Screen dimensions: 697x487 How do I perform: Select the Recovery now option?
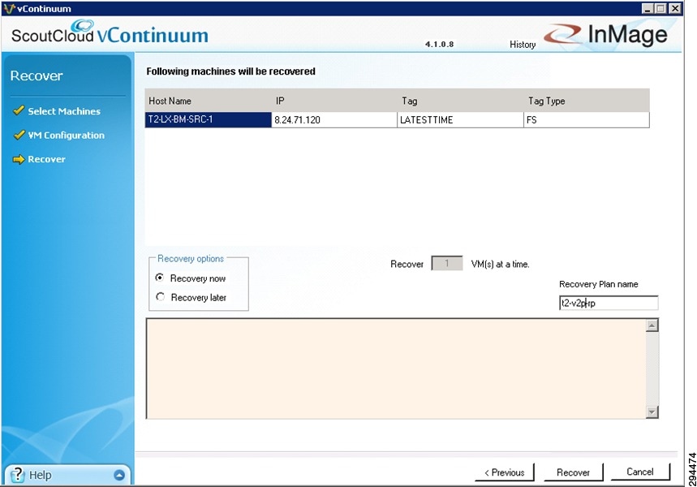pos(160,278)
